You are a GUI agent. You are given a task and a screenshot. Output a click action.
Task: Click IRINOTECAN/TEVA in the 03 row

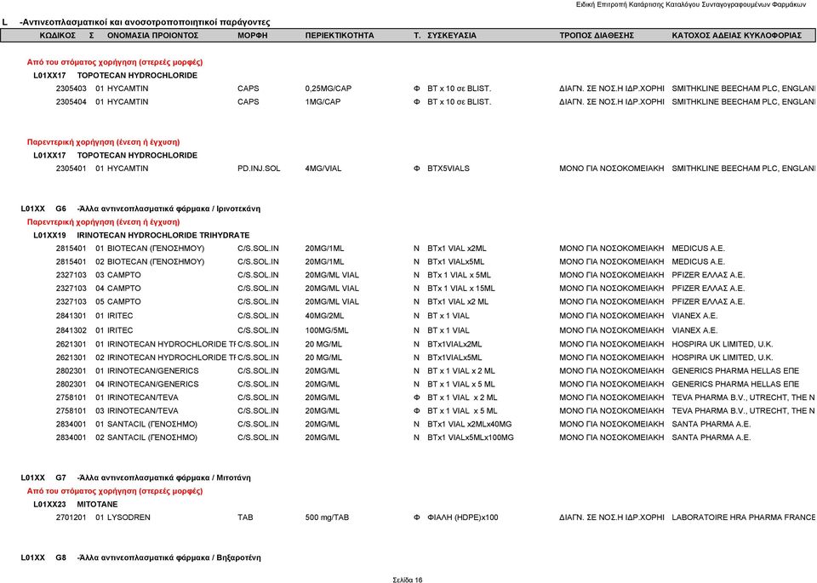pos(143,411)
